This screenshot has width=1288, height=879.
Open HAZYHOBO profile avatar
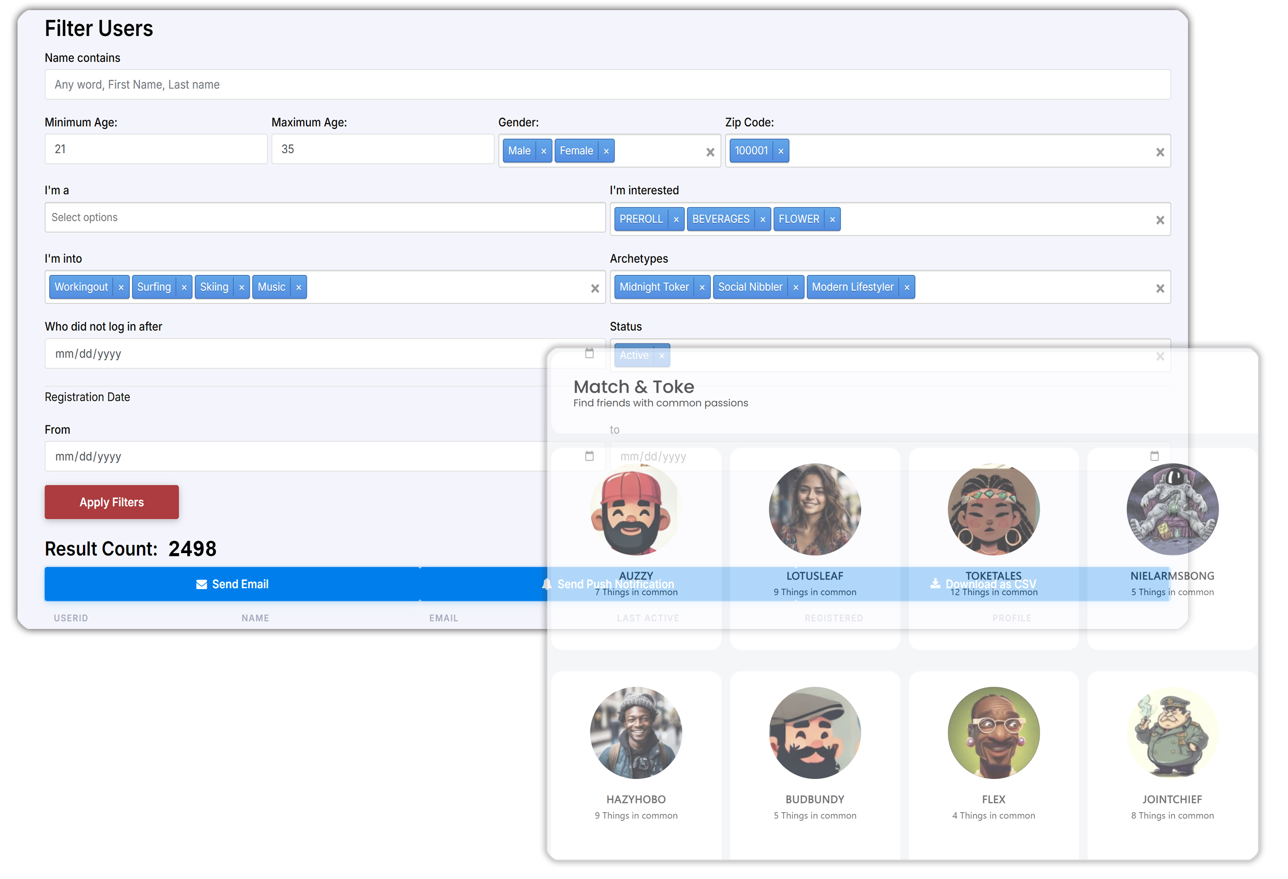click(636, 732)
